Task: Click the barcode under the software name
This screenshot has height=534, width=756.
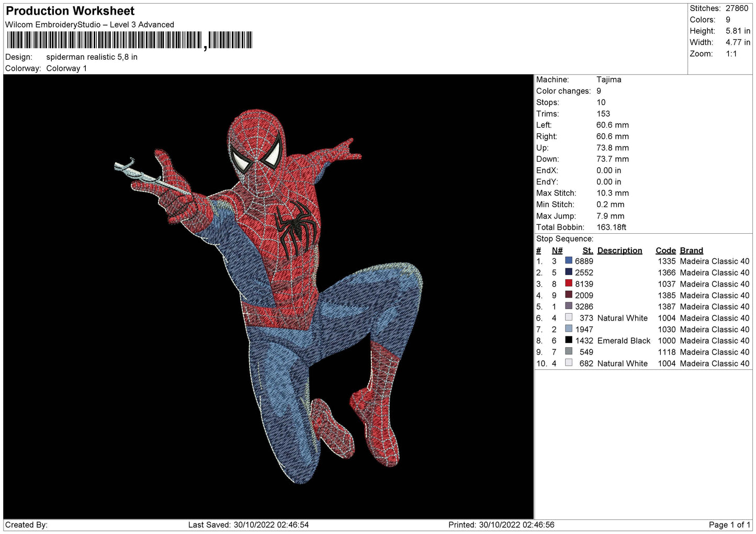Action: [x=129, y=40]
